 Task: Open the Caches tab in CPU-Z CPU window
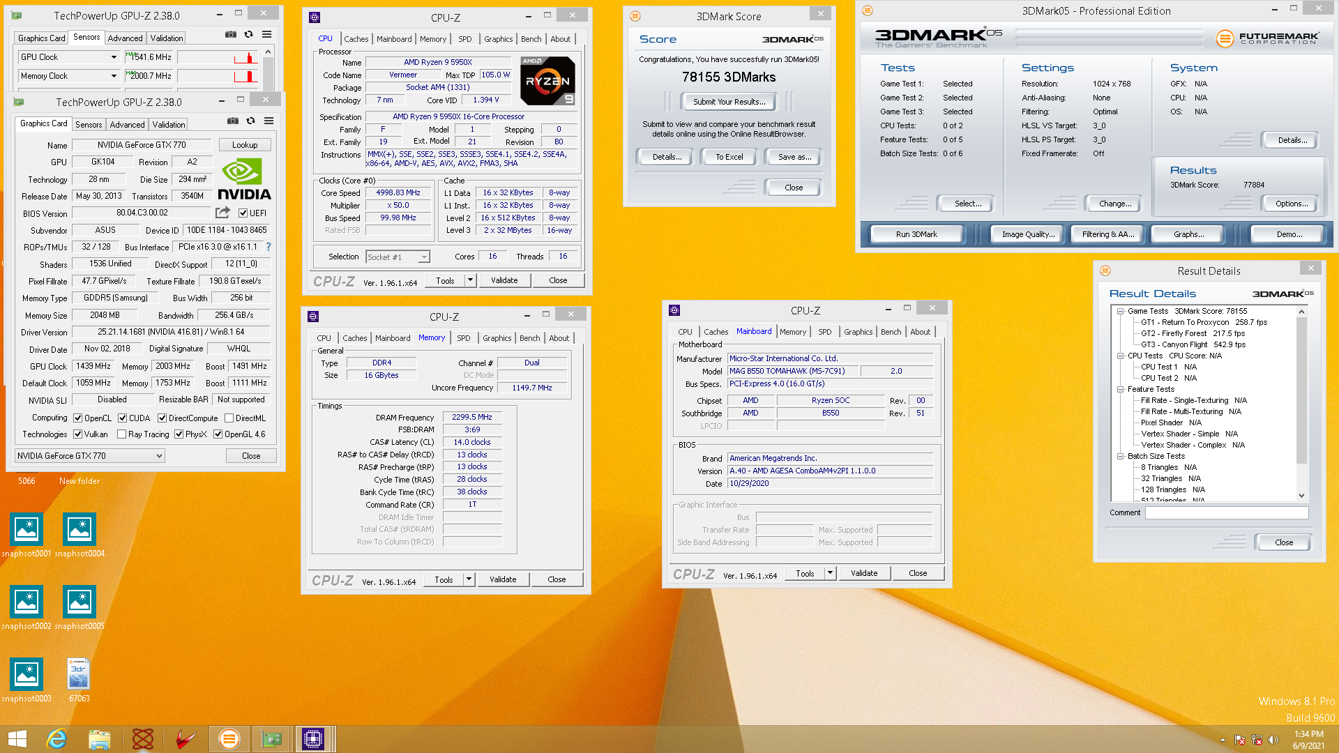[x=356, y=39]
